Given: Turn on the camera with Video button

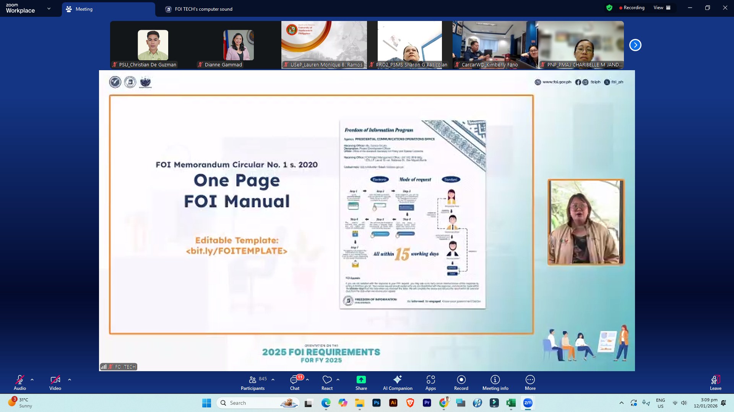Looking at the screenshot, I should click(x=55, y=383).
